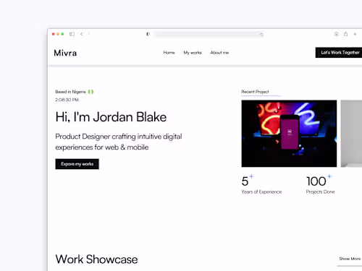
Task: Go forward with the browser forward arrow
Action: 89,34
